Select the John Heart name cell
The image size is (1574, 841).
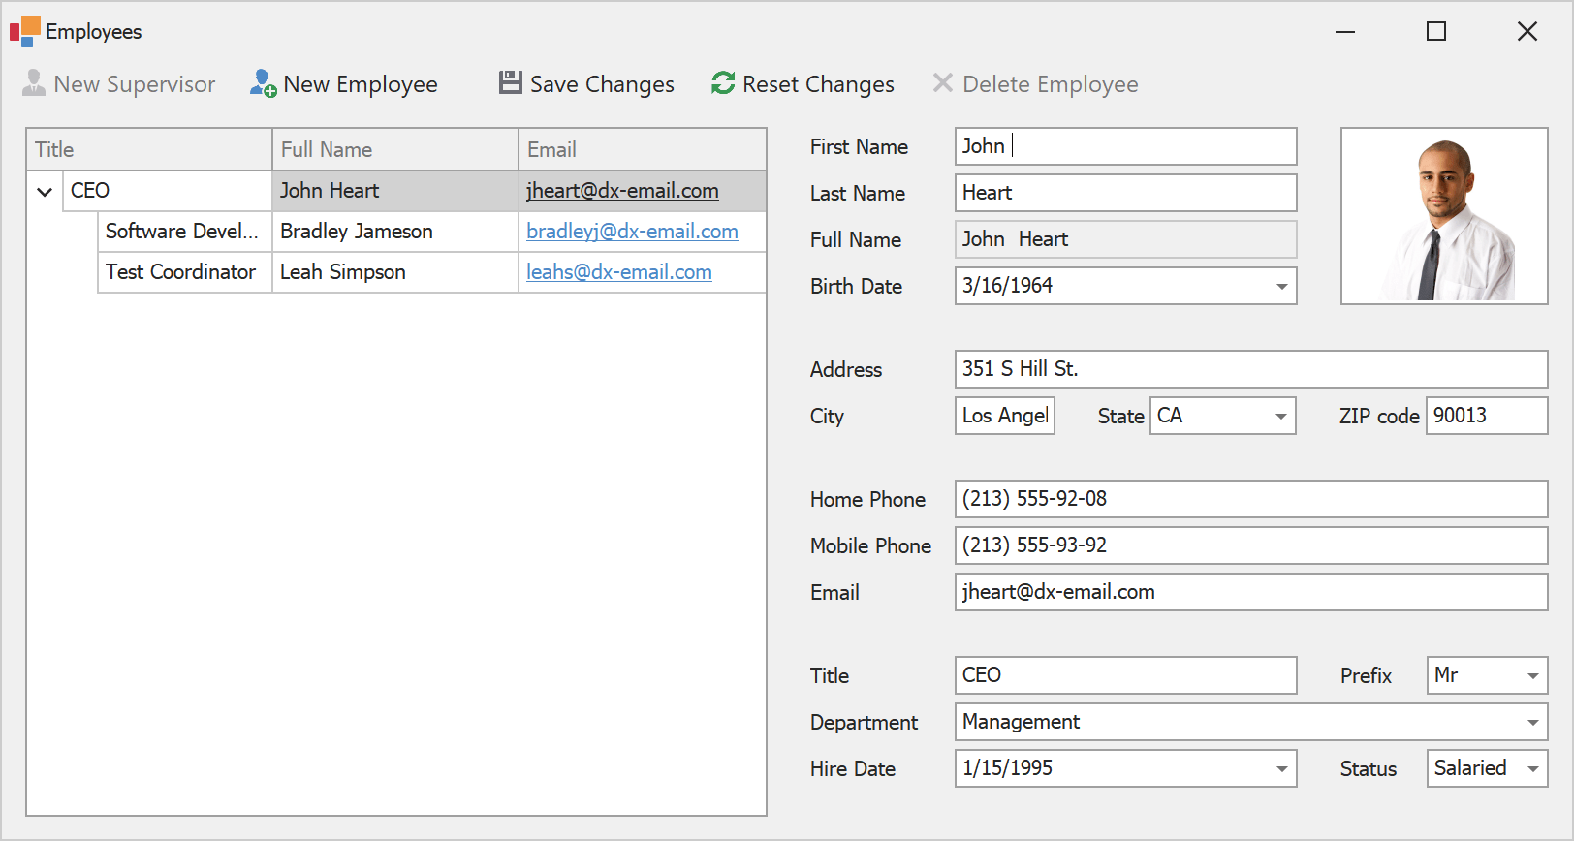click(x=395, y=191)
